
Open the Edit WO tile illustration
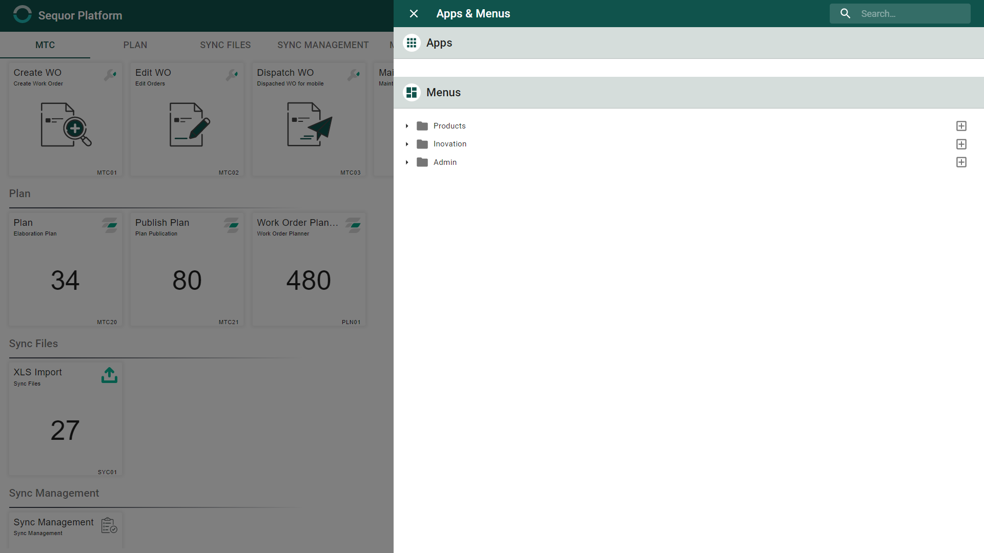190,125
